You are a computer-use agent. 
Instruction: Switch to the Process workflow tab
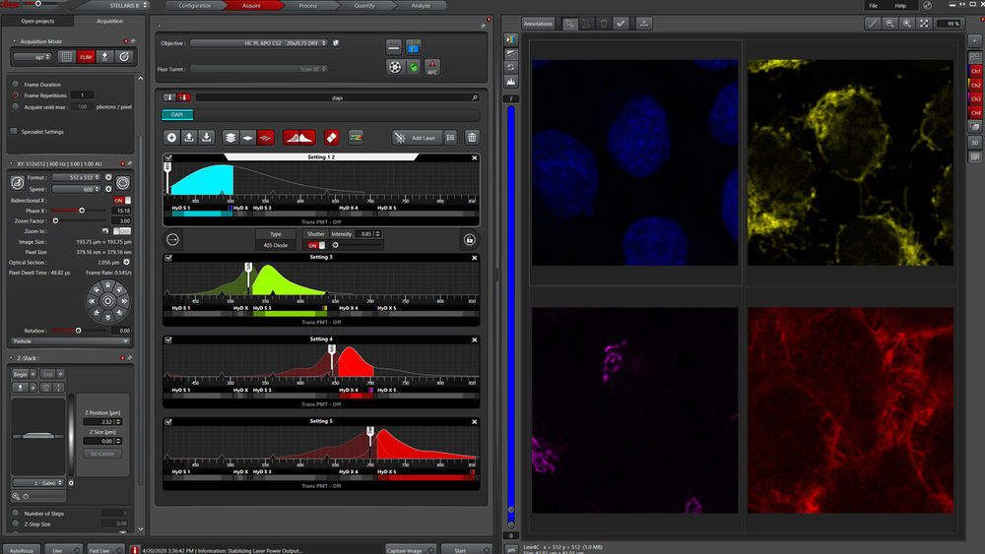(x=308, y=5)
